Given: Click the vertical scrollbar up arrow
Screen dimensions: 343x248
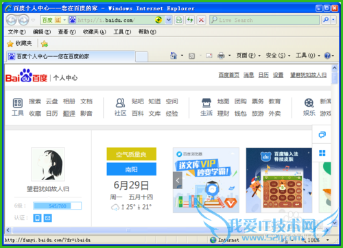Looking at the screenshot, I should (334, 69).
